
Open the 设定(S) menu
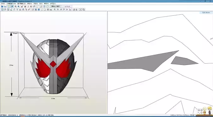36,4
